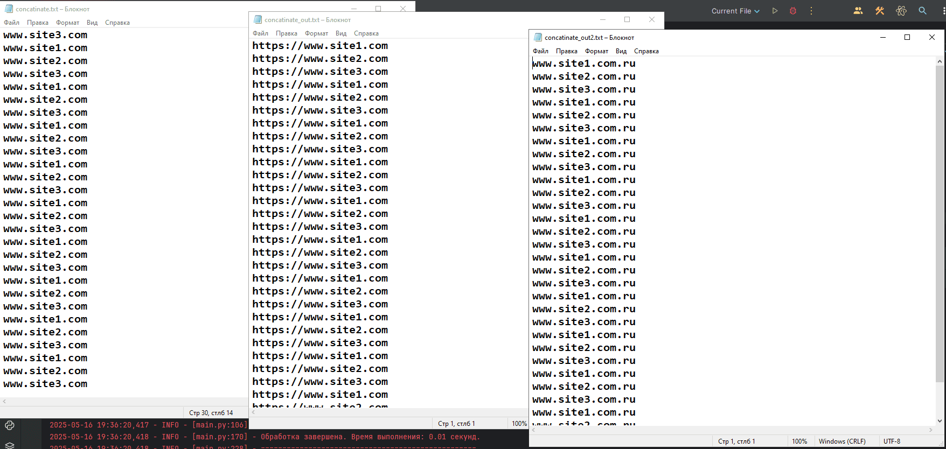Click the concatinate_out2.txt – Блокнот window title
This screenshot has width=946, height=449.
click(589, 38)
